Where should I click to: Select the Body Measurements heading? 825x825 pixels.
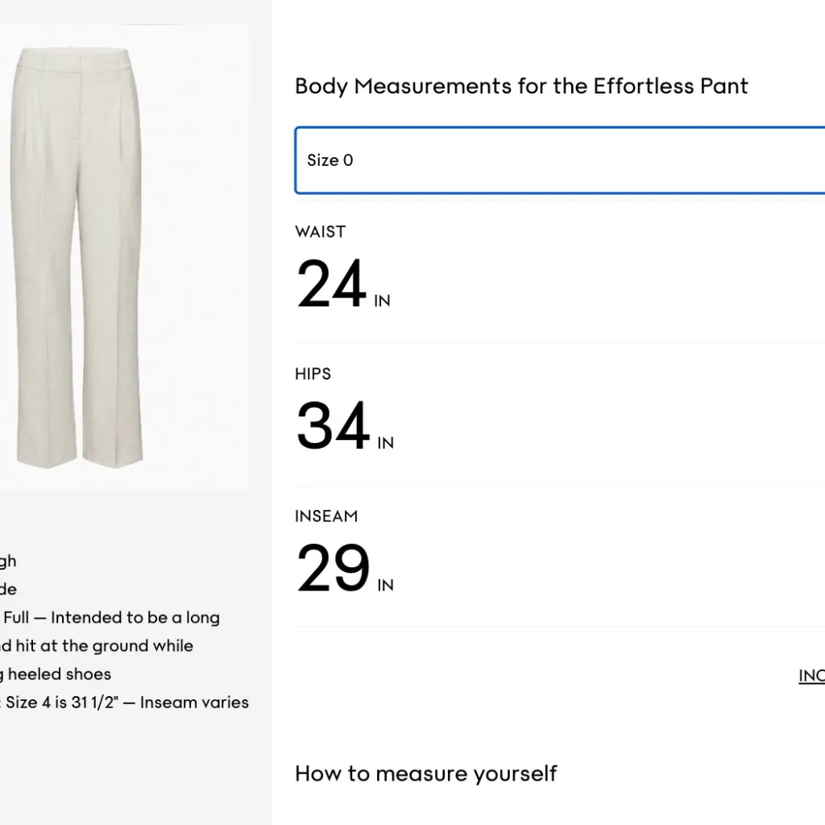521,86
